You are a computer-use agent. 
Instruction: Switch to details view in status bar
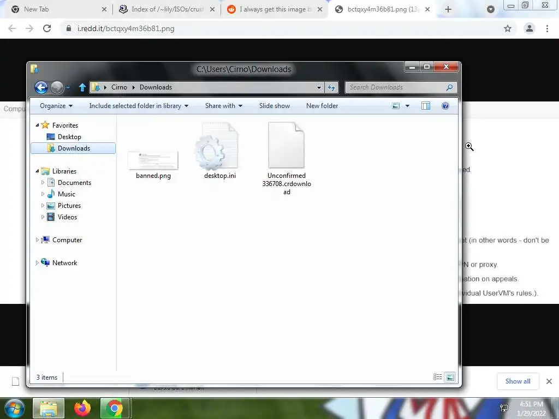[x=437, y=377]
